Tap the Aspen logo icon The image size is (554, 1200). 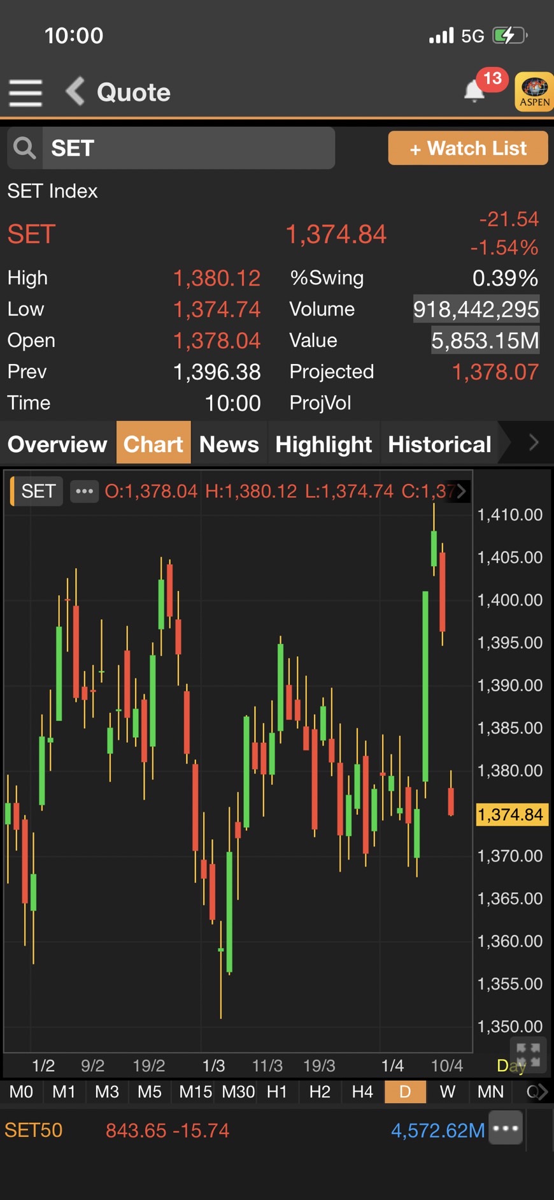click(534, 92)
